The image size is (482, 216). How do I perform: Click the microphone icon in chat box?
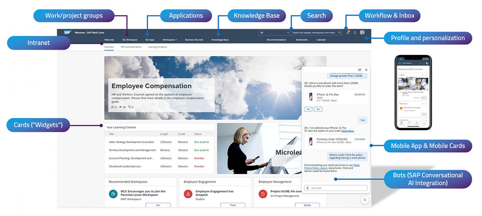[x=308, y=188]
